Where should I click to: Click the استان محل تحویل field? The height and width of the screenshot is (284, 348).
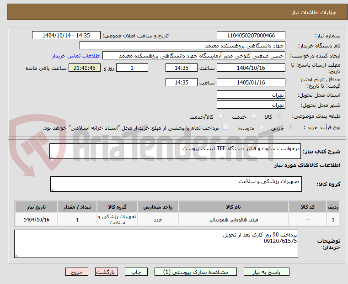pyautogui.click(x=251, y=95)
